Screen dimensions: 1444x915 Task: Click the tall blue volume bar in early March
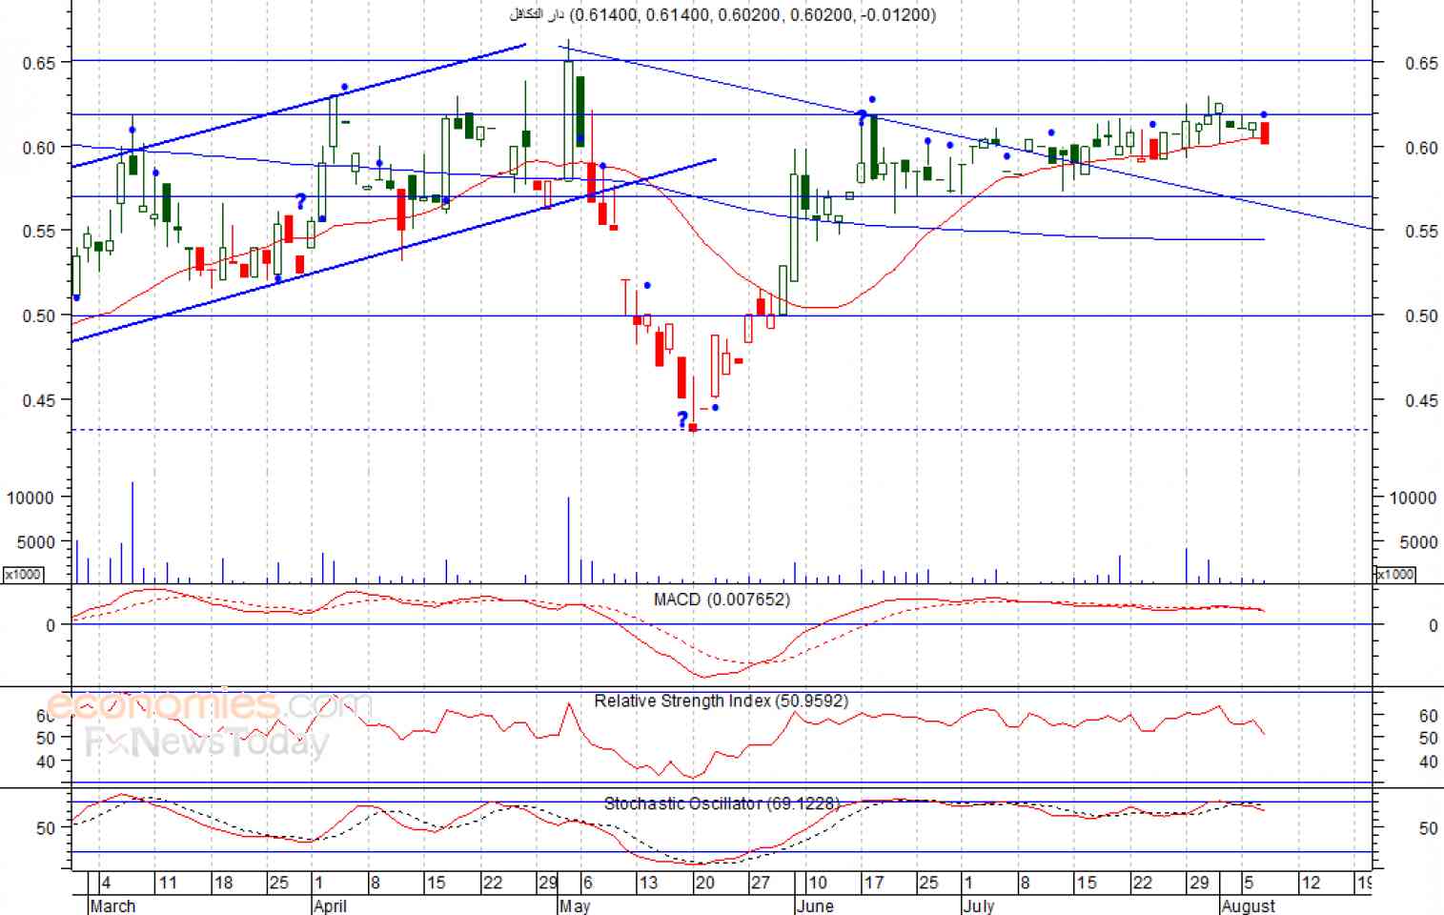[132, 532]
